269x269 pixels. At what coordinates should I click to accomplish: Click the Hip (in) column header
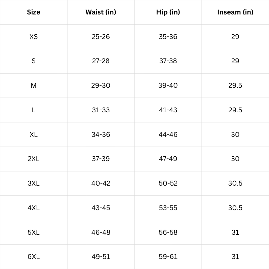(168, 12)
